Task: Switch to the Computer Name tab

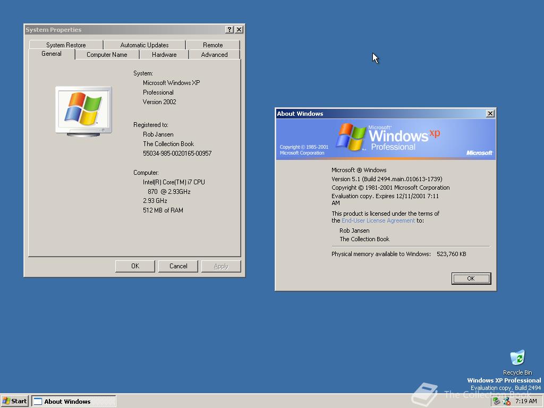Action: pyautogui.click(x=107, y=55)
